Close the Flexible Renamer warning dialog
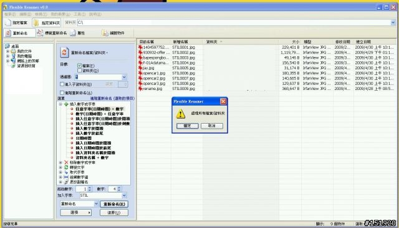Image resolution: width=399 pixels, height=228 pixels. pos(223,101)
